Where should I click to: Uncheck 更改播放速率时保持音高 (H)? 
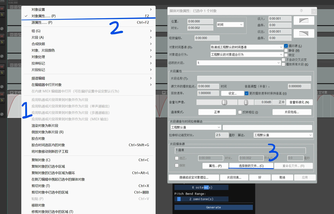247,93
